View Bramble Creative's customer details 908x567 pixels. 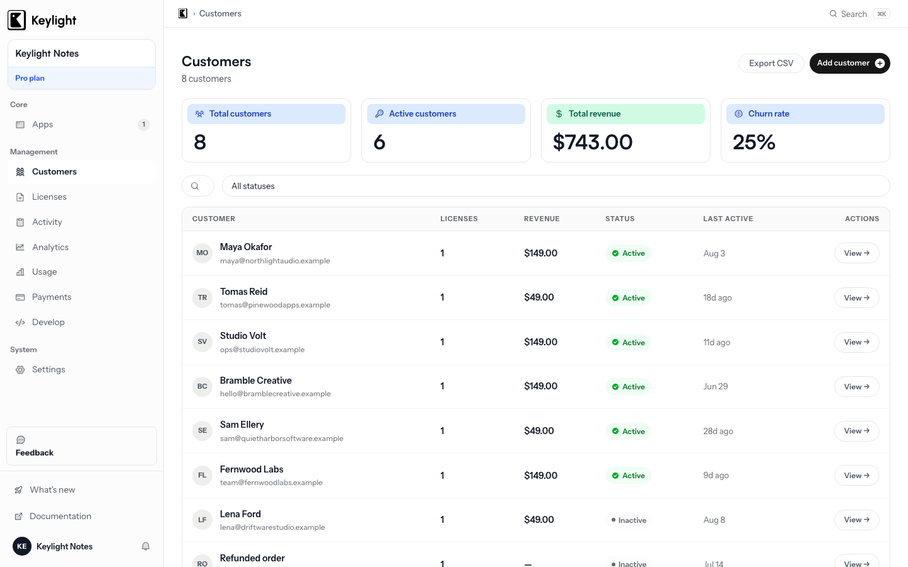pos(856,387)
